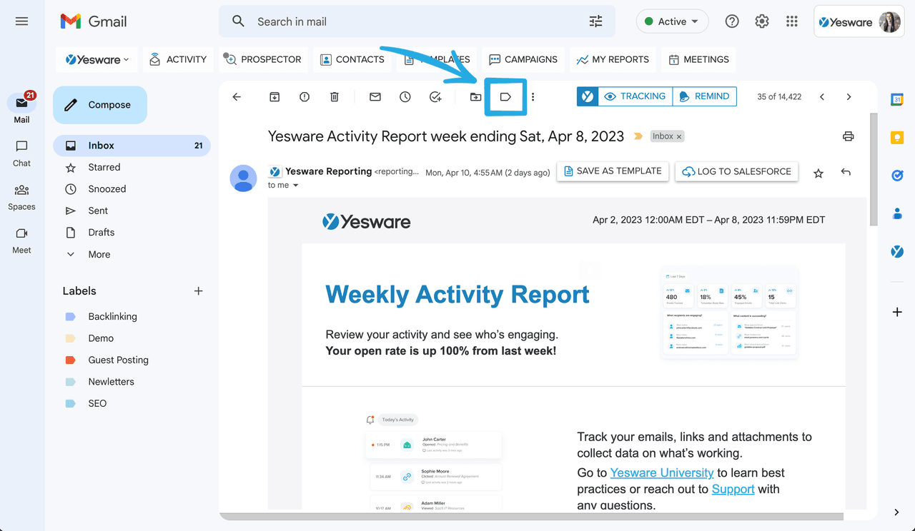Print the email using printer icon

pyautogui.click(x=848, y=136)
